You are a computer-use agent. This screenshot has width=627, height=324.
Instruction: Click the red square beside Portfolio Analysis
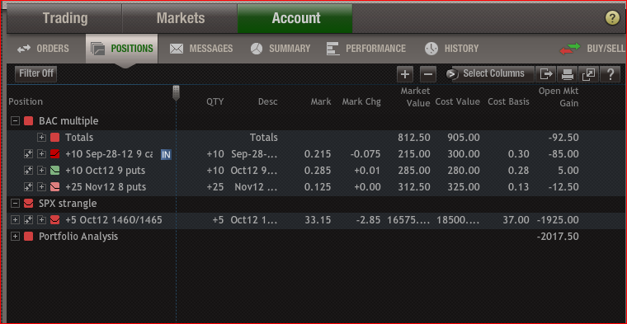(x=28, y=237)
